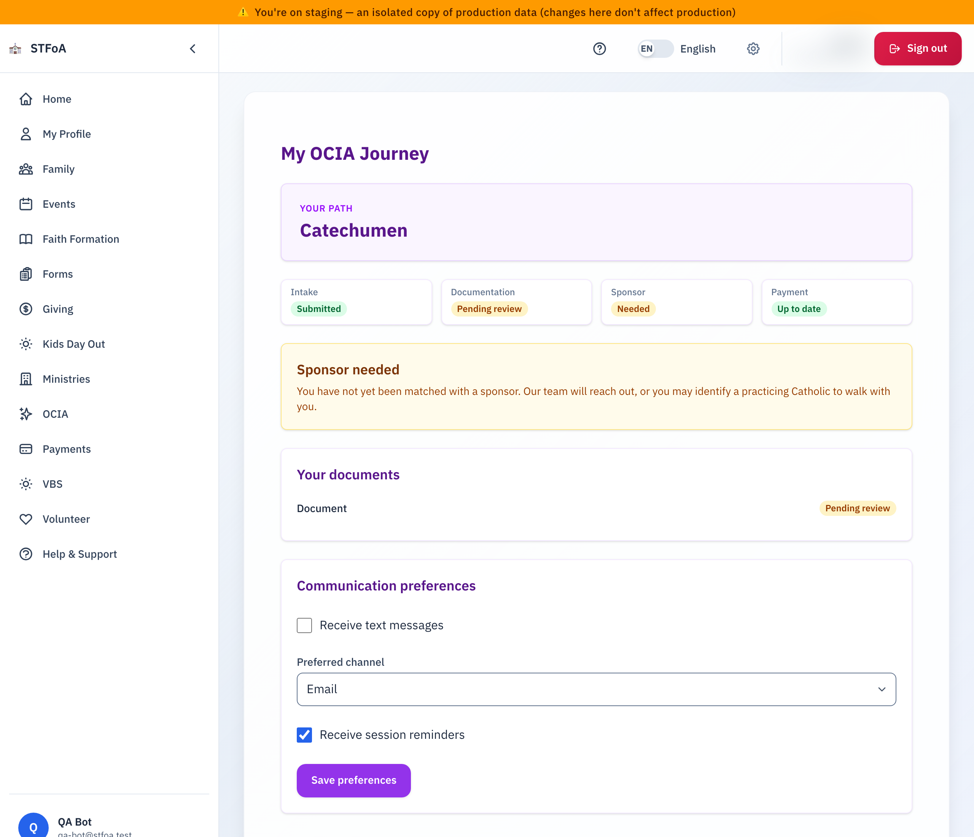Collapse the sidebar with the chevron

[x=193, y=49]
